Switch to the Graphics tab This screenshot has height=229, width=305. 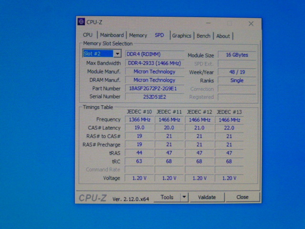tap(182, 36)
